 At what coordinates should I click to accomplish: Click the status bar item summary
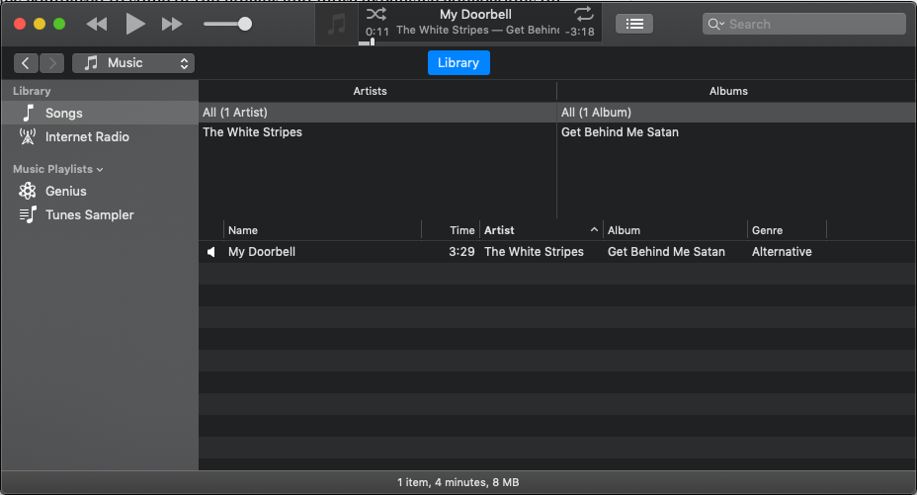click(458, 482)
